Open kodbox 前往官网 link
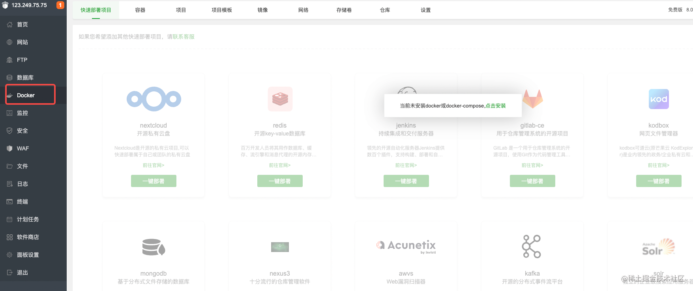Screen dimensions: 693x291 (x=659, y=165)
